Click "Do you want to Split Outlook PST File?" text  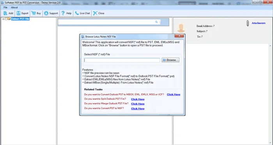tap(105, 99)
